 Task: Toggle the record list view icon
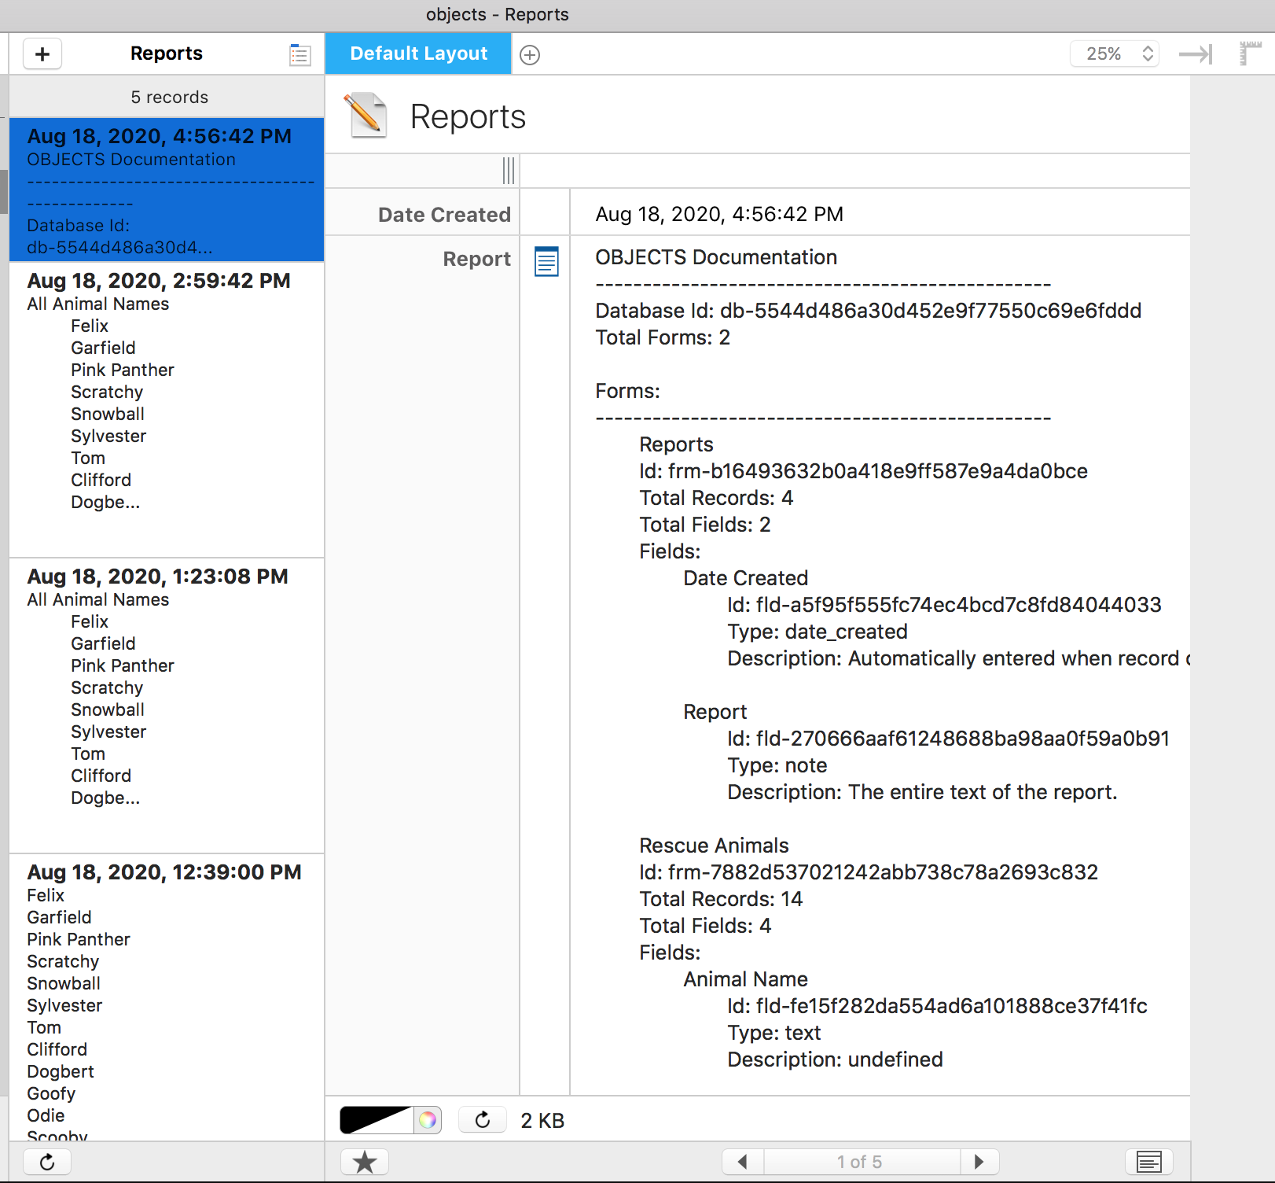point(299,54)
